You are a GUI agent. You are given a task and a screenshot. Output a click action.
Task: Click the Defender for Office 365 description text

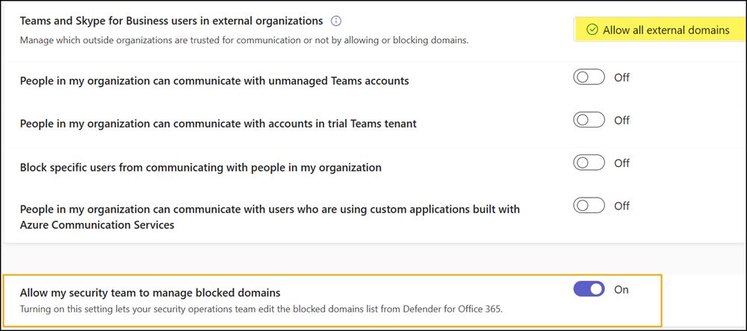[261, 309]
